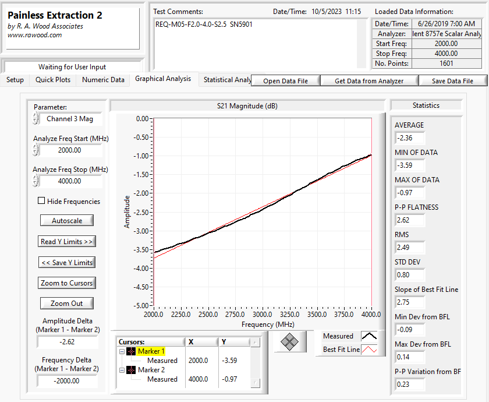This screenshot has height=402, width=489.
Task: Click the Test Comments vertical scrollbar
Action: click(362, 44)
